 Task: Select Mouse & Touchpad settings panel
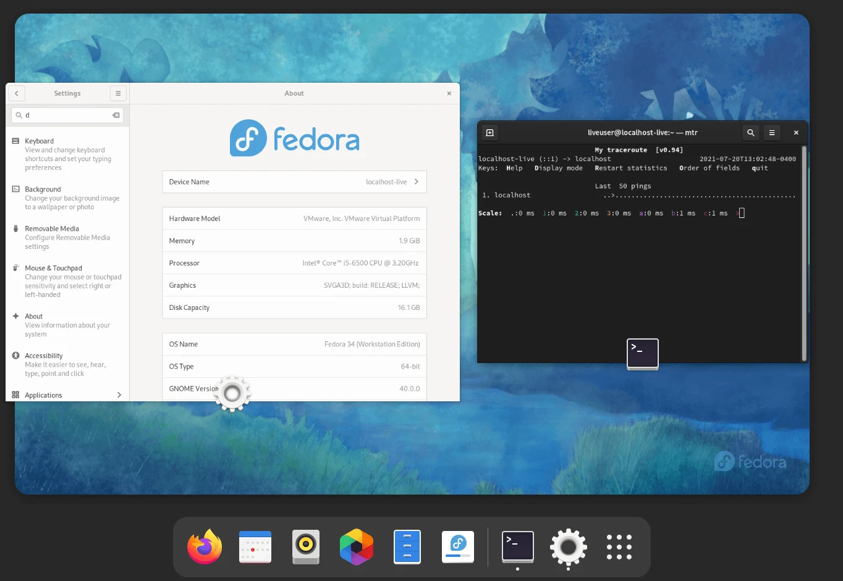[x=67, y=281]
